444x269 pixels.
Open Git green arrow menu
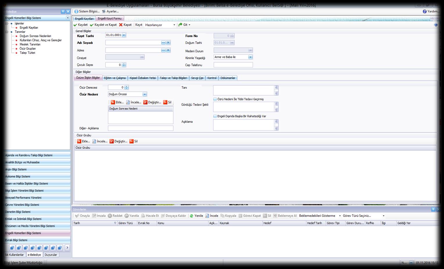184,25
